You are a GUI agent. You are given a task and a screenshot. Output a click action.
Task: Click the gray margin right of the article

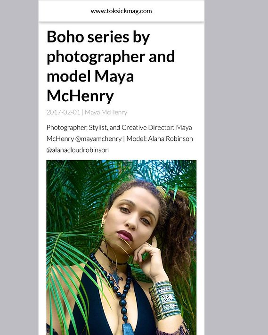tap(236, 168)
